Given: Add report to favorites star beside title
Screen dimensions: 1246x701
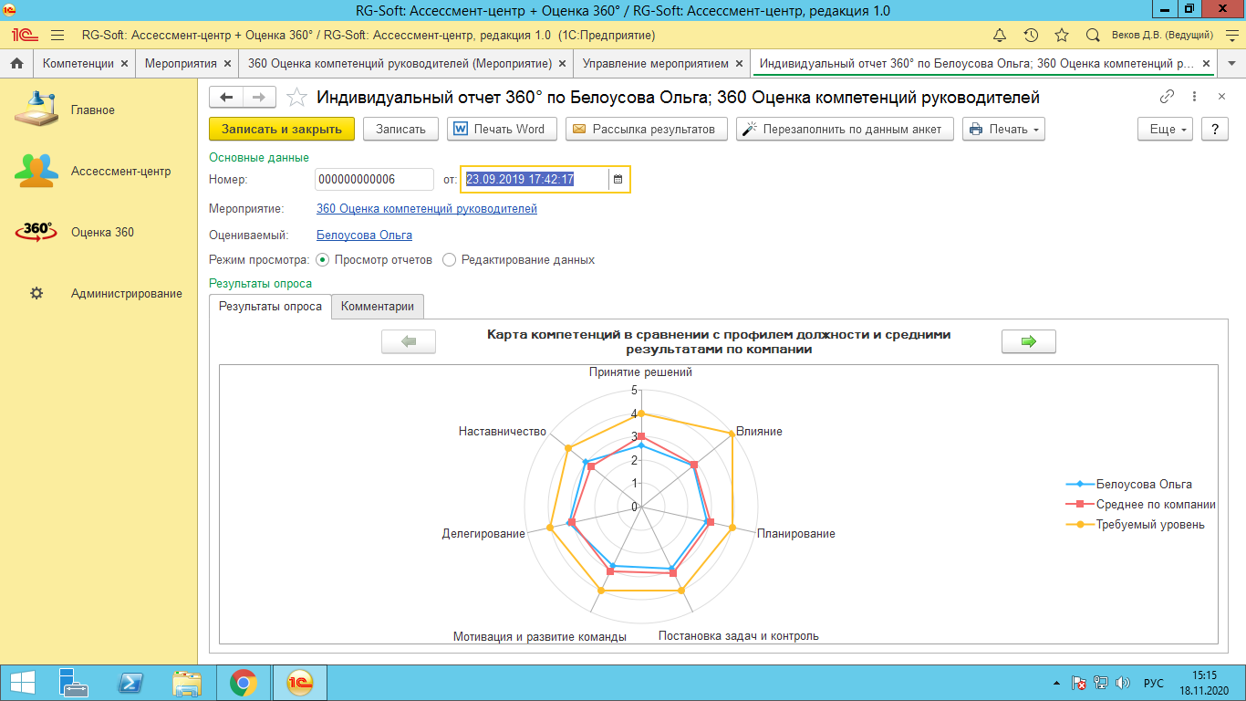Looking at the screenshot, I should (x=296, y=98).
